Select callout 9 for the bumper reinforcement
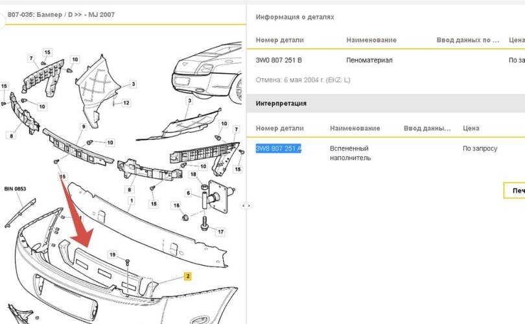 (84, 126)
